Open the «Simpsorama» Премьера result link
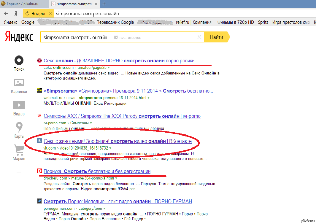316x224 pixels. click(x=128, y=91)
